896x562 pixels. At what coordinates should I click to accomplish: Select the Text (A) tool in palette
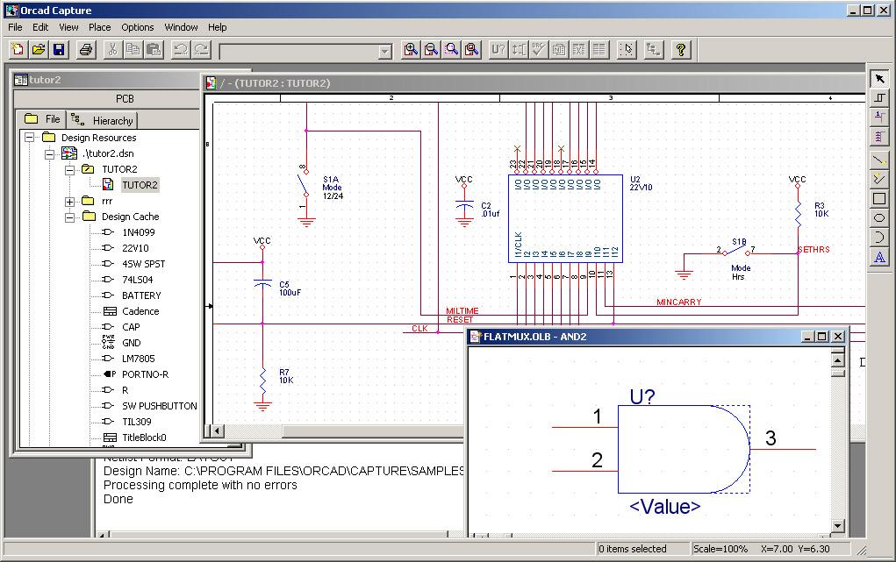(879, 257)
